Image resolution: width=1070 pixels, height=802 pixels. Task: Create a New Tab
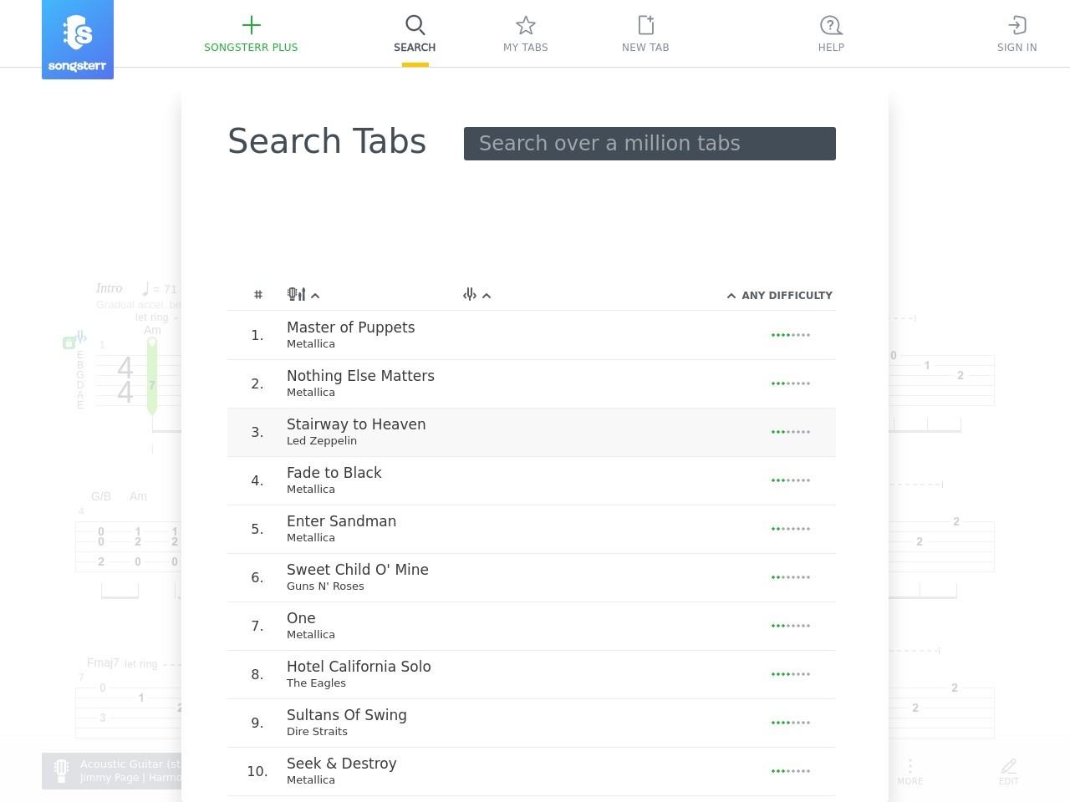coord(645,34)
